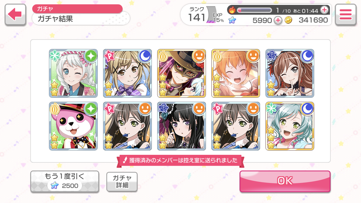Image resolution: width=361 pixels, height=203 pixels.
Task: Tap the blue star gem icon
Action: [232, 20]
